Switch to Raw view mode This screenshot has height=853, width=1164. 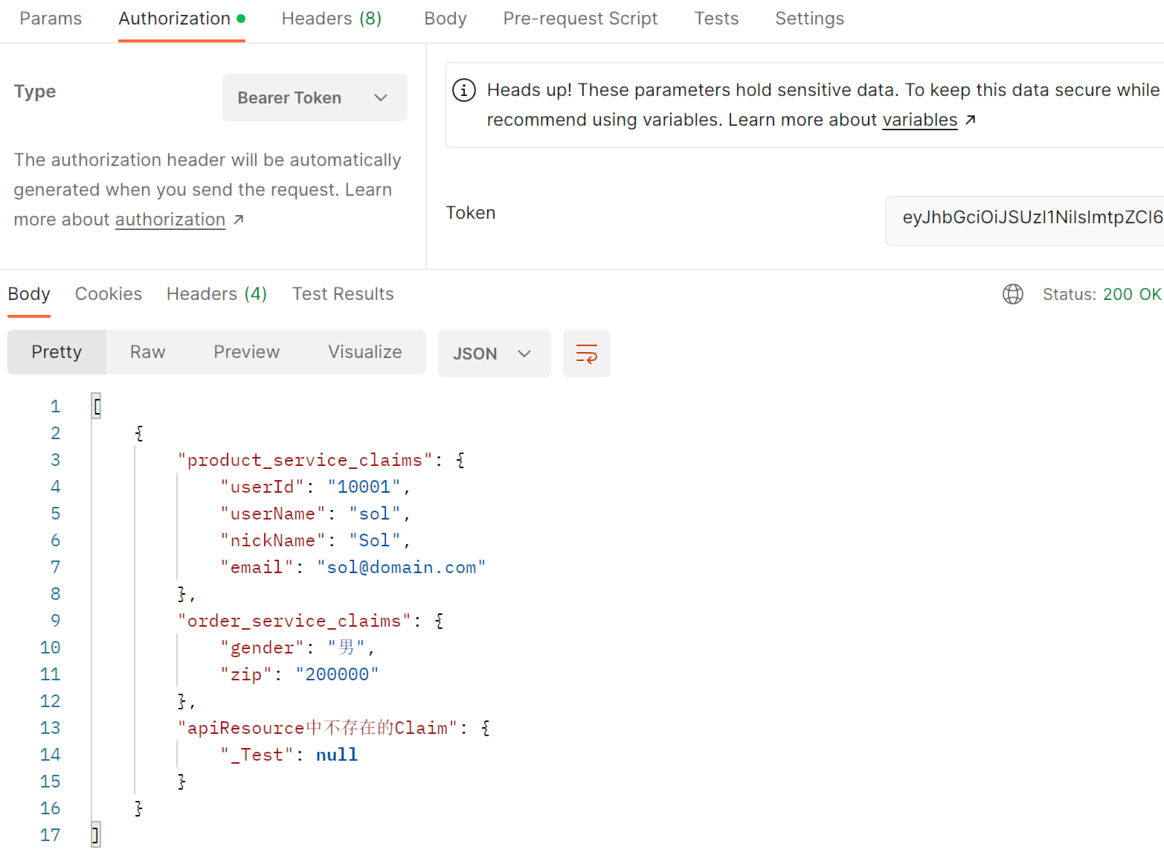(147, 352)
